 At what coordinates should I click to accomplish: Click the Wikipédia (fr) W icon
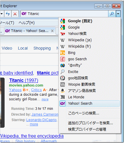(63, 46)
